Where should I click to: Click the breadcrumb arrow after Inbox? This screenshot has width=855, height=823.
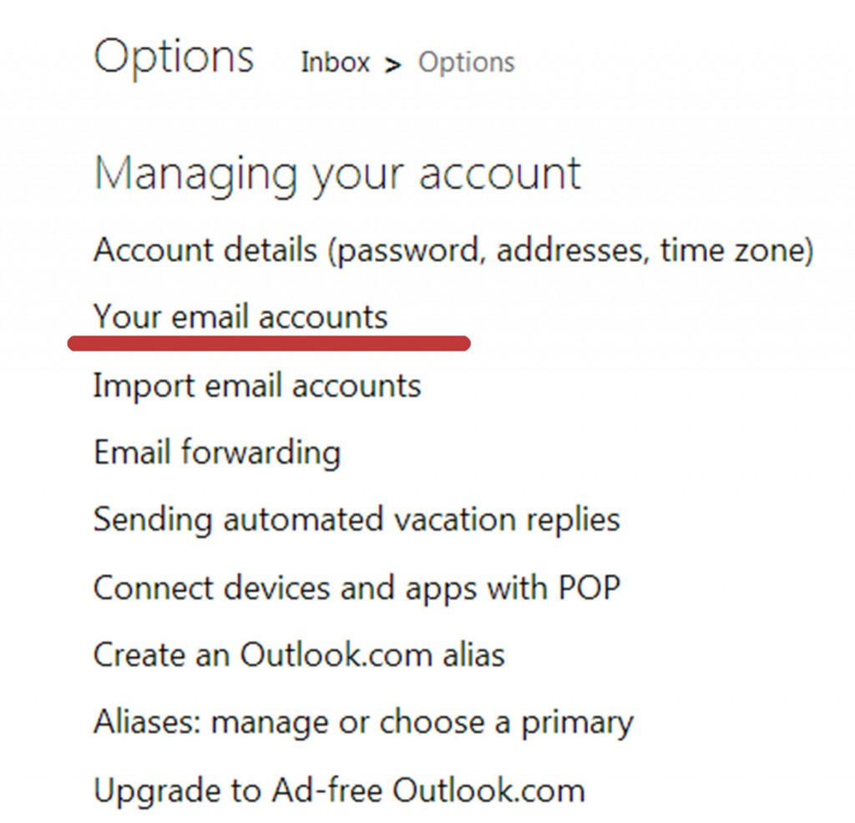coord(394,63)
